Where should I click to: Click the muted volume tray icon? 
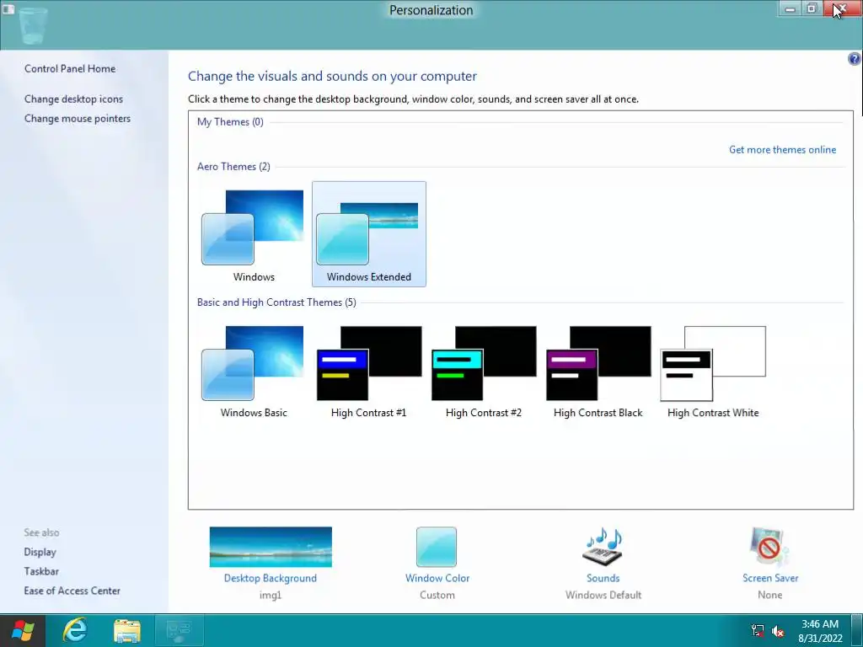click(x=778, y=631)
